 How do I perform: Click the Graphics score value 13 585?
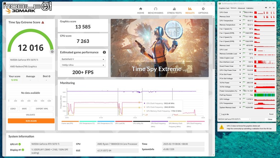pyautogui.click(x=83, y=27)
